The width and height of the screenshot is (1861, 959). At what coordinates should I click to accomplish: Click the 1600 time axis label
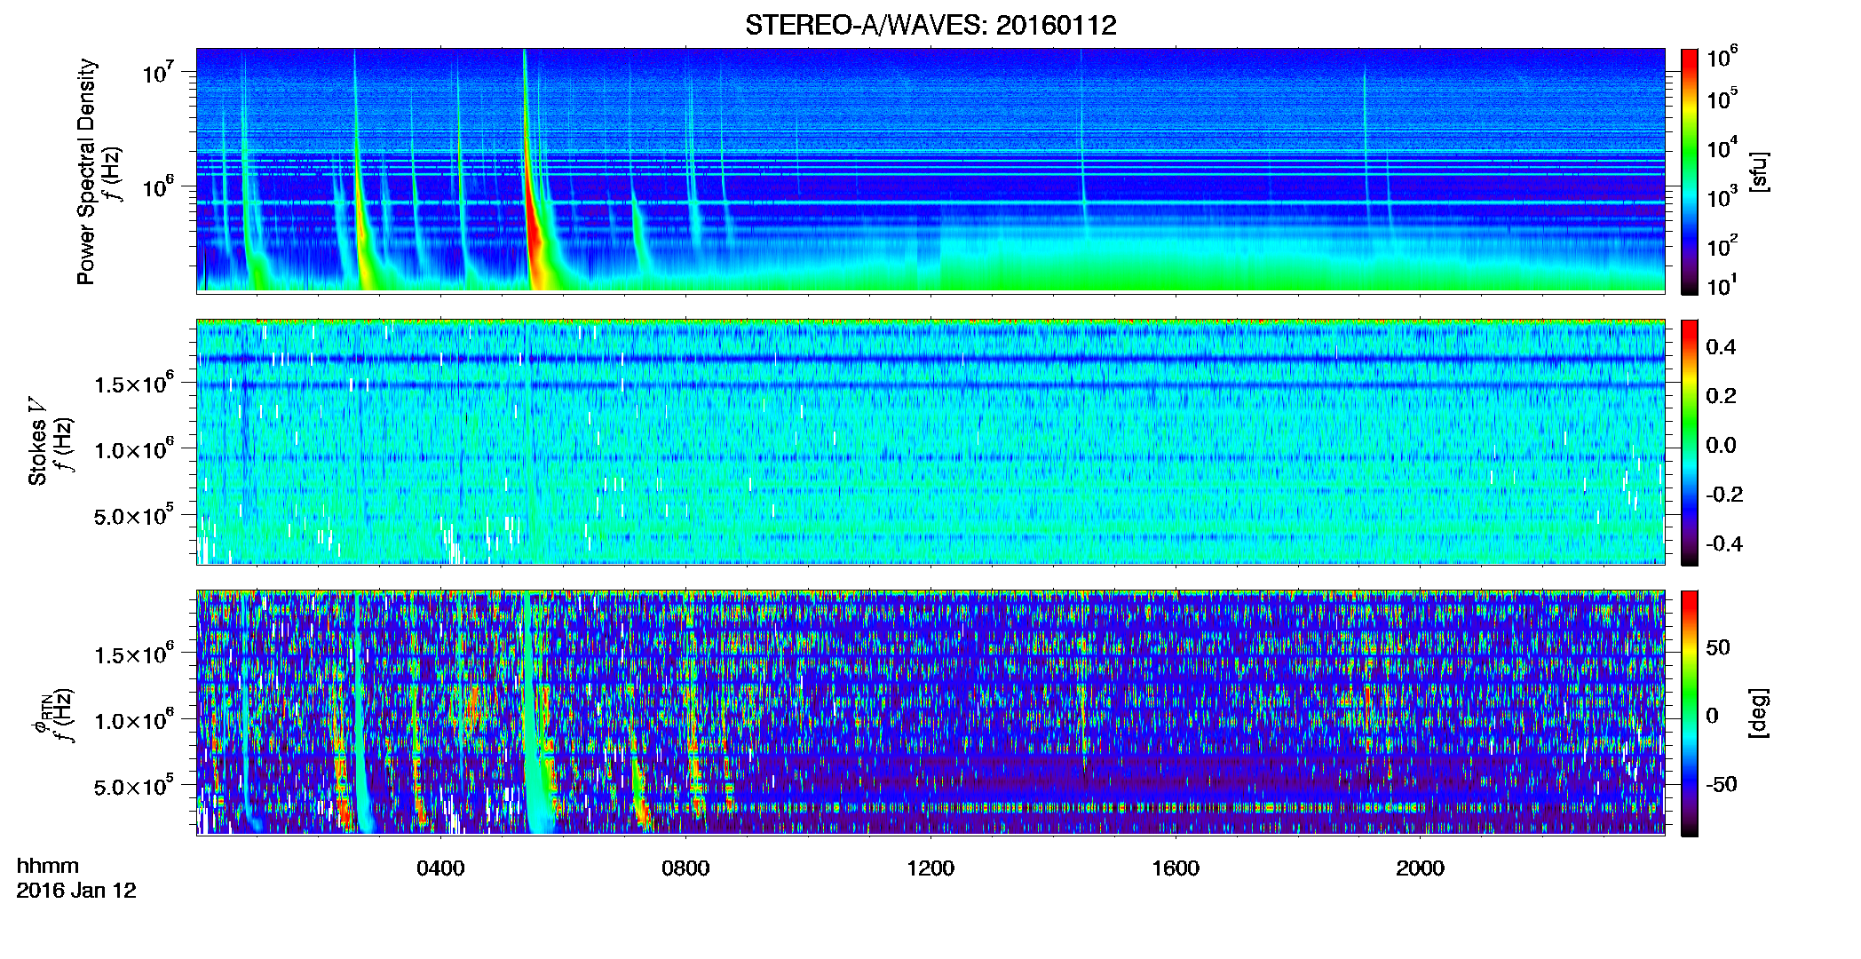tap(1176, 868)
